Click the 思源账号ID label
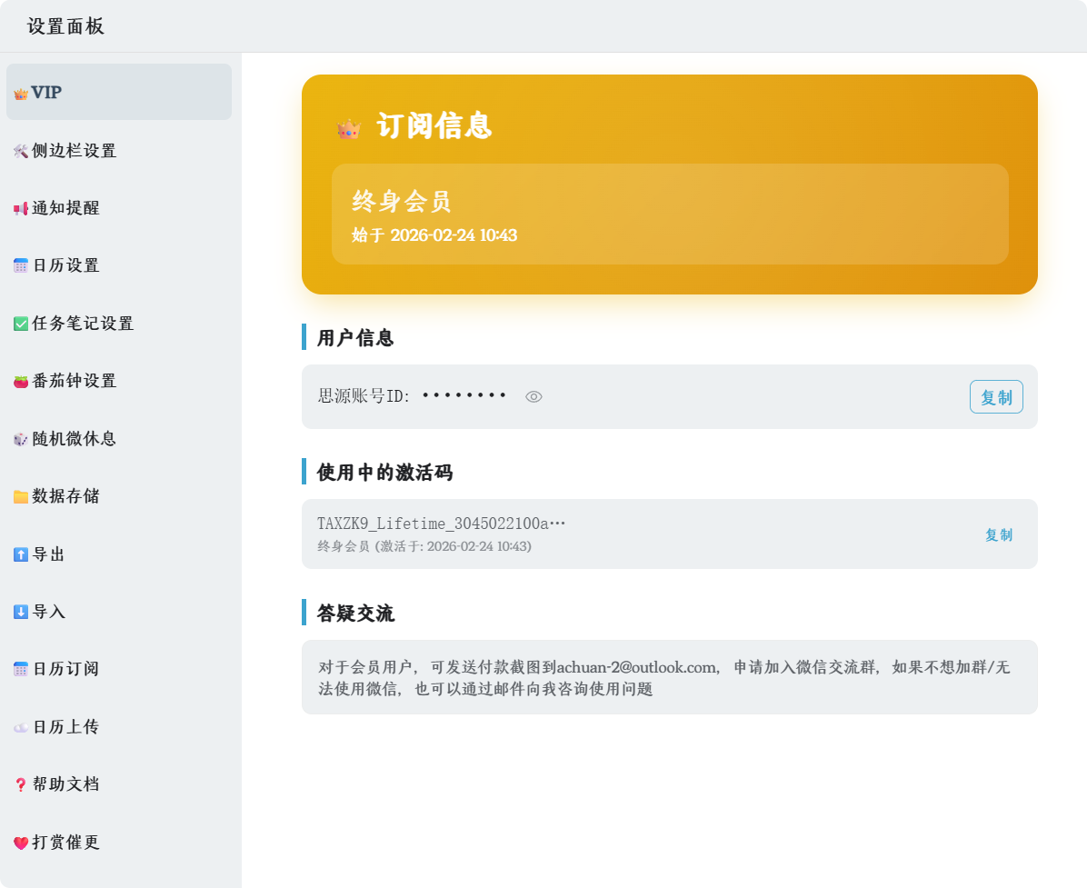 (364, 395)
